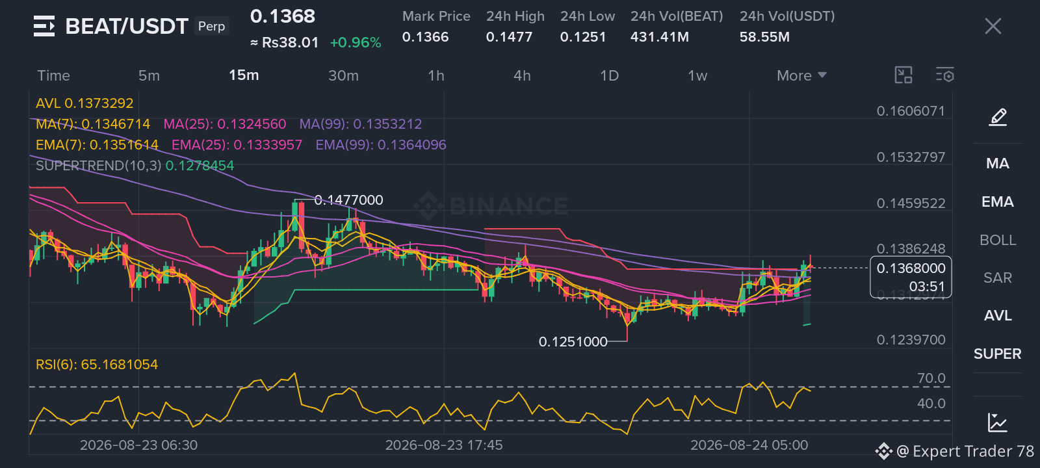
Task: Click the 2026-08-24 05:00 time label
Action: click(749, 445)
